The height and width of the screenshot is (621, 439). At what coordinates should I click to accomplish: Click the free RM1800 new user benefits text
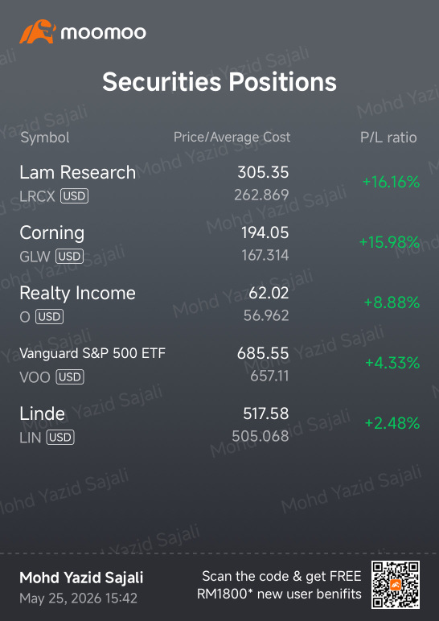tap(280, 585)
